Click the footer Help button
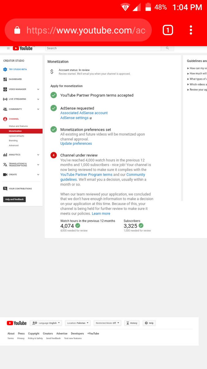 point(149,323)
